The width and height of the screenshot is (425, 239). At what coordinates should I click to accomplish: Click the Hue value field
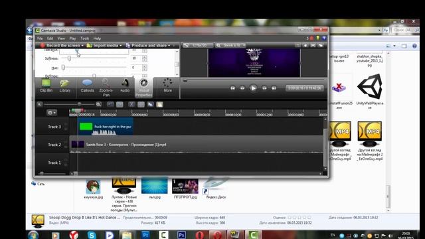click(136, 67)
